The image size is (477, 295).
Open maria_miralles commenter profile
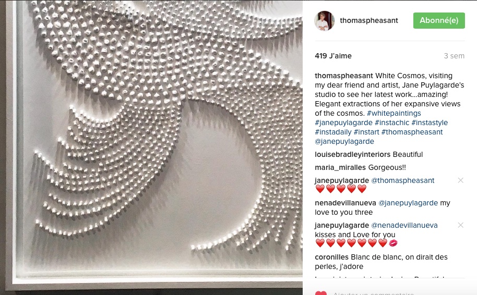(340, 168)
